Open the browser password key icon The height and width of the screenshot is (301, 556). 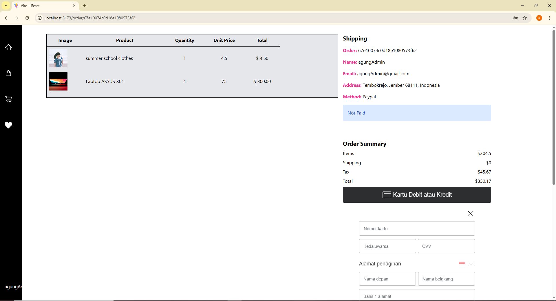tap(515, 18)
